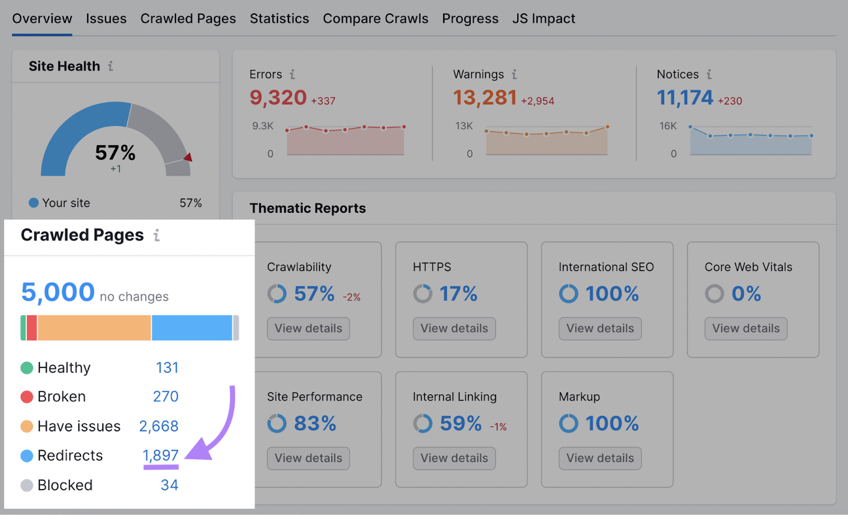Open the Statistics tab
The width and height of the screenshot is (848, 515).
point(279,19)
